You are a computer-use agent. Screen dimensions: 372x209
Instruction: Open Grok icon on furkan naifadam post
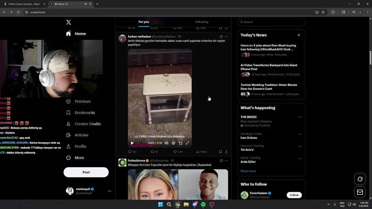[221, 37]
